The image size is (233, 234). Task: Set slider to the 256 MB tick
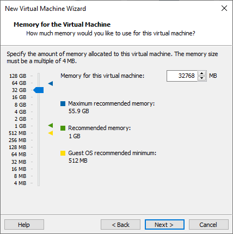tap(39, 140)
